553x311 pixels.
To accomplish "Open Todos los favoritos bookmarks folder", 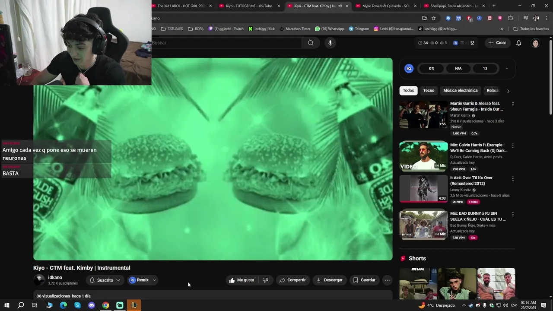I will (531, 29).
